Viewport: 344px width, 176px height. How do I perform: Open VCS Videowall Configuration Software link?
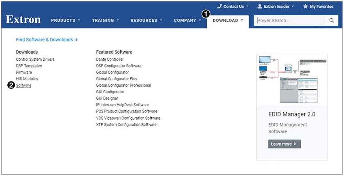pos(128,118)
